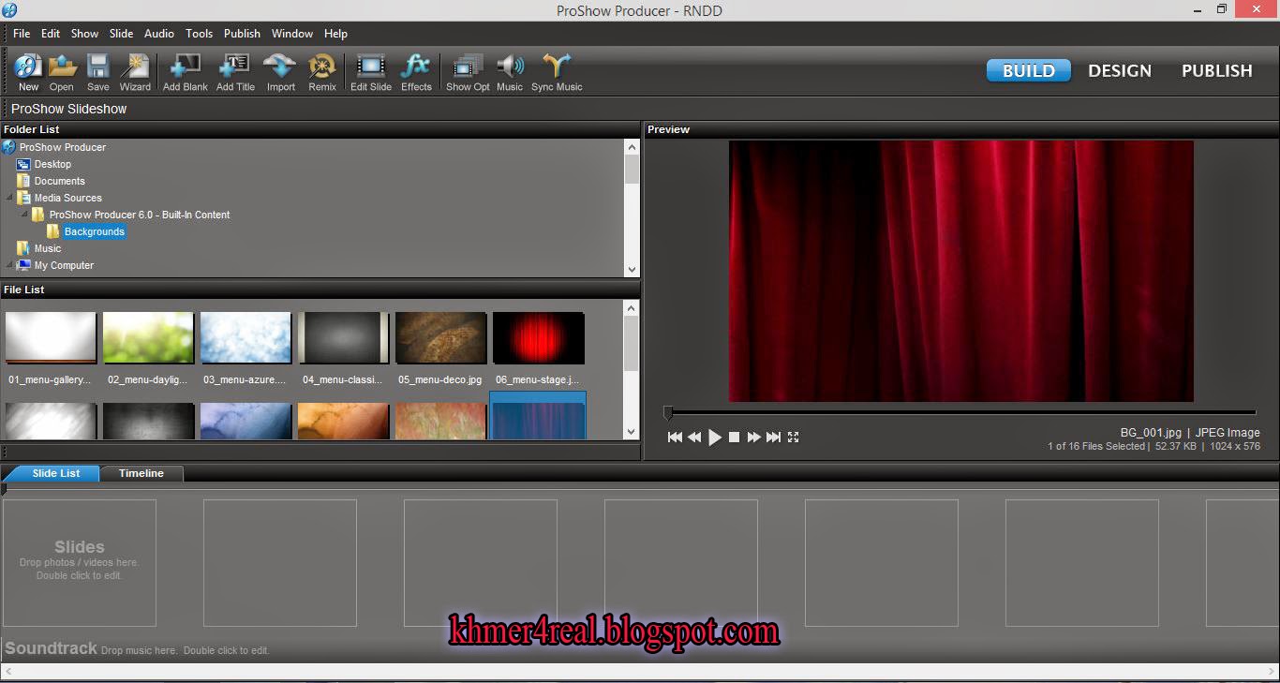Create a new show with New icon
The height and width of the screenshot is (683, 1280).
(x=27, y=70)
